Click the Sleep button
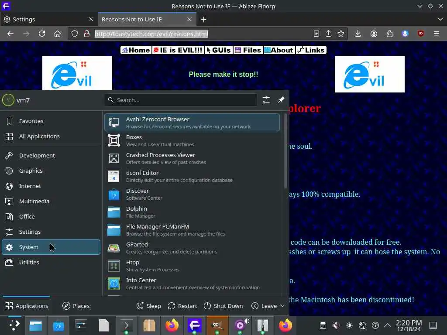 [149, 306]
